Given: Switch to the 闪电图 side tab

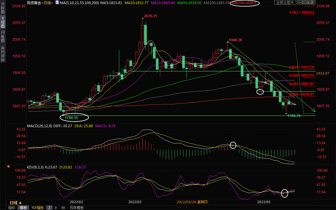Looking at the screenshot, I should [3, 36].
